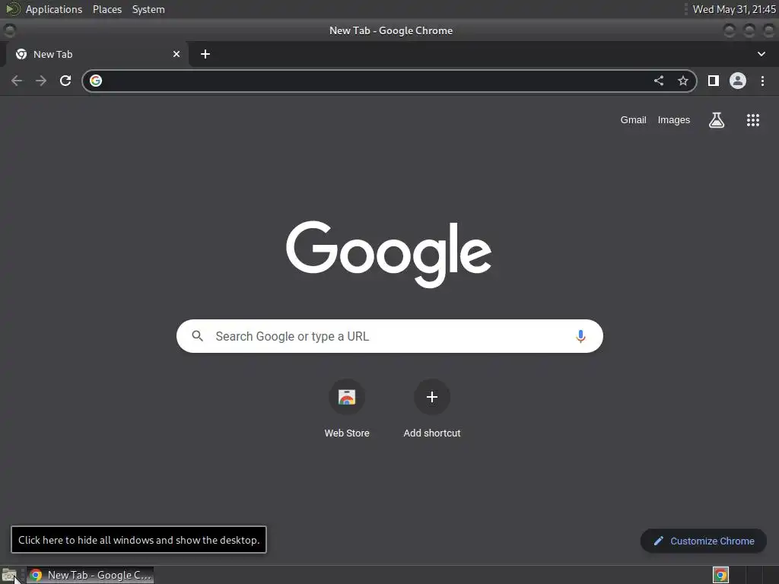Viewport: 779px width, 584px height.
Task: Show the desktop via bottom-left panel icon
Action: [x=9, y=575]
